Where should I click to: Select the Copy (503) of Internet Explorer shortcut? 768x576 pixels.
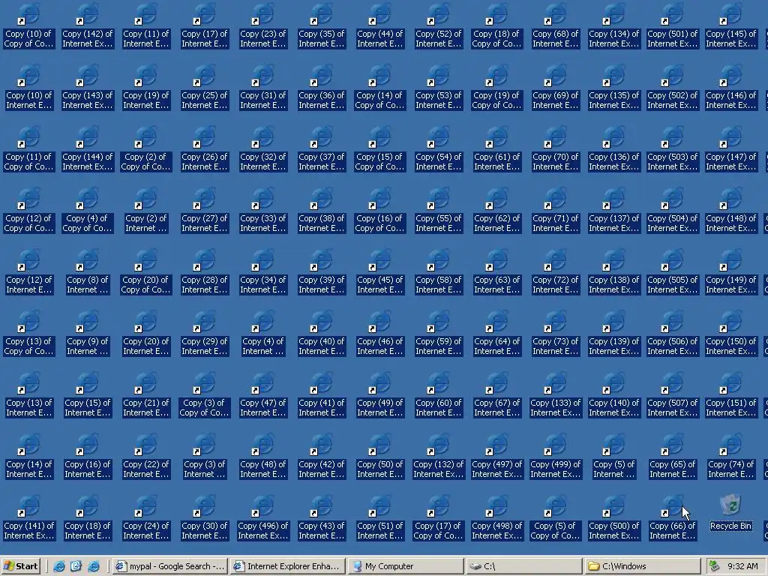click(x=673, y=148)
